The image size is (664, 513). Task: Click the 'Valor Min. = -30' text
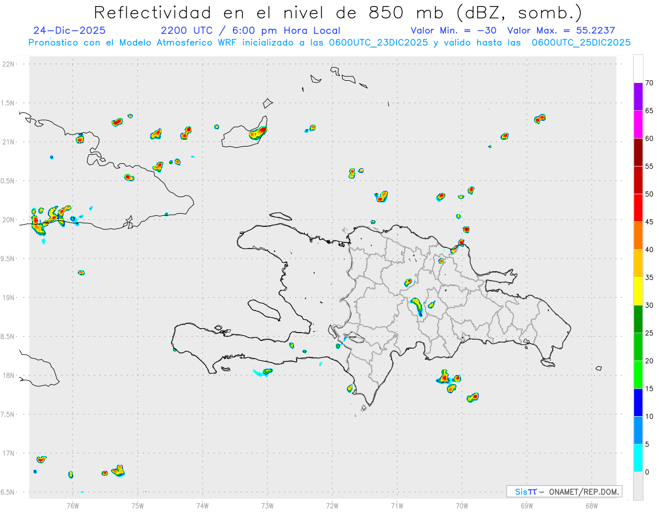(x=454, y=30)
